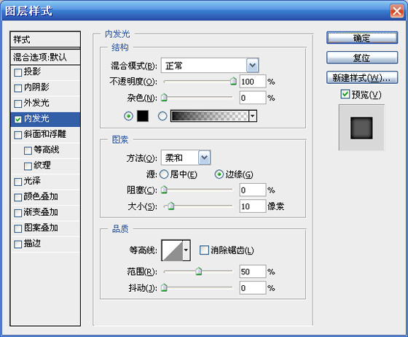408x337 pixels.
Task: Uncheck the 内发光 inner glow checkbox
Action: 17,120
